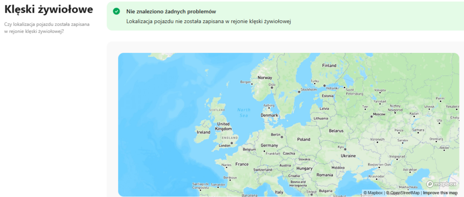Viewport: 464px width, 197px height.
Task: Select the United Kingdom map label
Action: (224, 127)
